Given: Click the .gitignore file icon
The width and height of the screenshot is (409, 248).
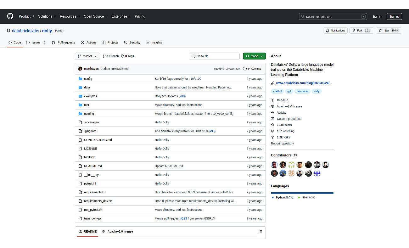Looking at the screenshot, I should [x=80, y=131].
